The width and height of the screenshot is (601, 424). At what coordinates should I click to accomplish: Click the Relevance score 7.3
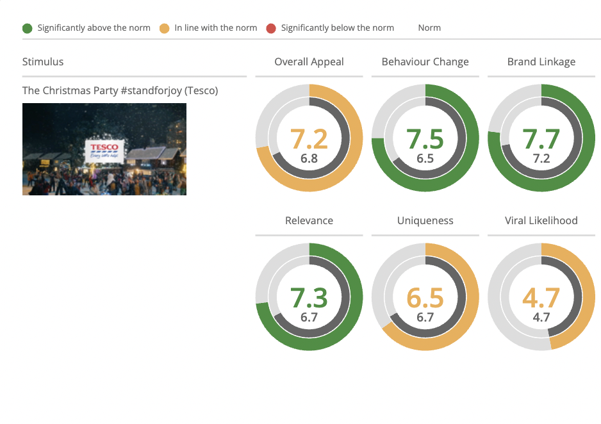(309, 298)
